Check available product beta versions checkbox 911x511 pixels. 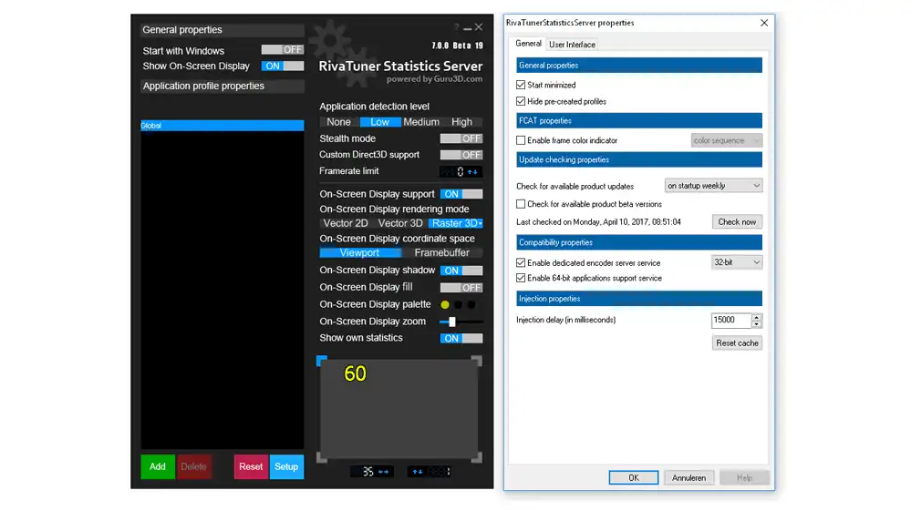pyautogui.click(x=521, y=204)
